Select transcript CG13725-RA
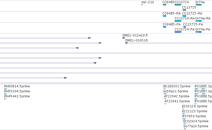Image resolution: width=212 pixels, height=130 pixels. (192, 13)
